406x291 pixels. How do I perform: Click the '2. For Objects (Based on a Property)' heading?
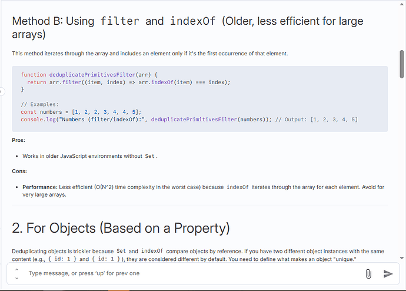[121, 228]
